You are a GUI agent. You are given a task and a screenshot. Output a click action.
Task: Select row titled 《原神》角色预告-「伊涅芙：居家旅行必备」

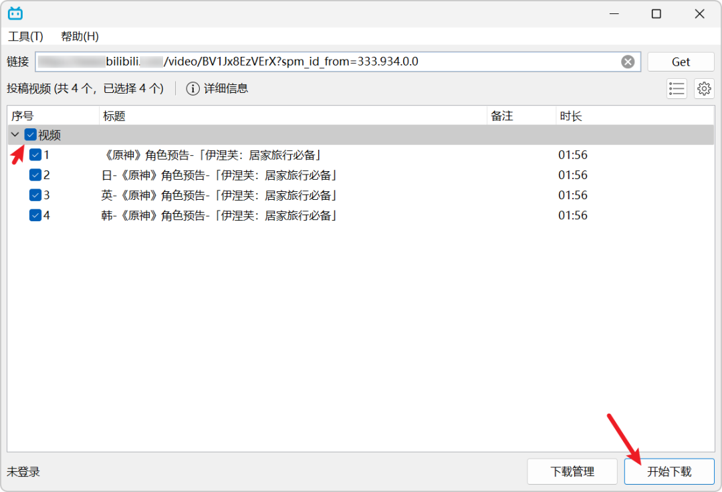361,154
